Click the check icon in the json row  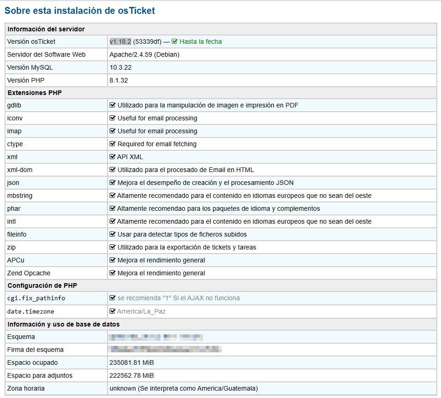click(x=113, y=183)
